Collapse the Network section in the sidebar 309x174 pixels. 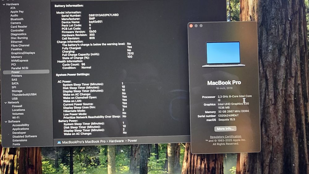click(6, 103)
